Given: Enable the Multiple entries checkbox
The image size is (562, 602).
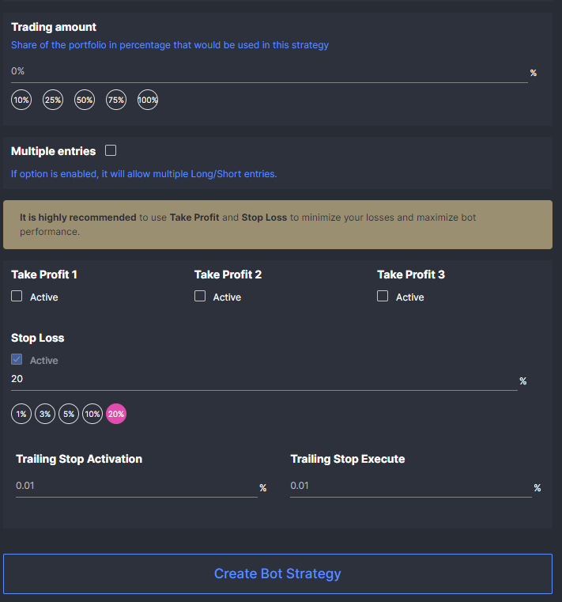Looking at the screenshot, I should tap(111, 150).
